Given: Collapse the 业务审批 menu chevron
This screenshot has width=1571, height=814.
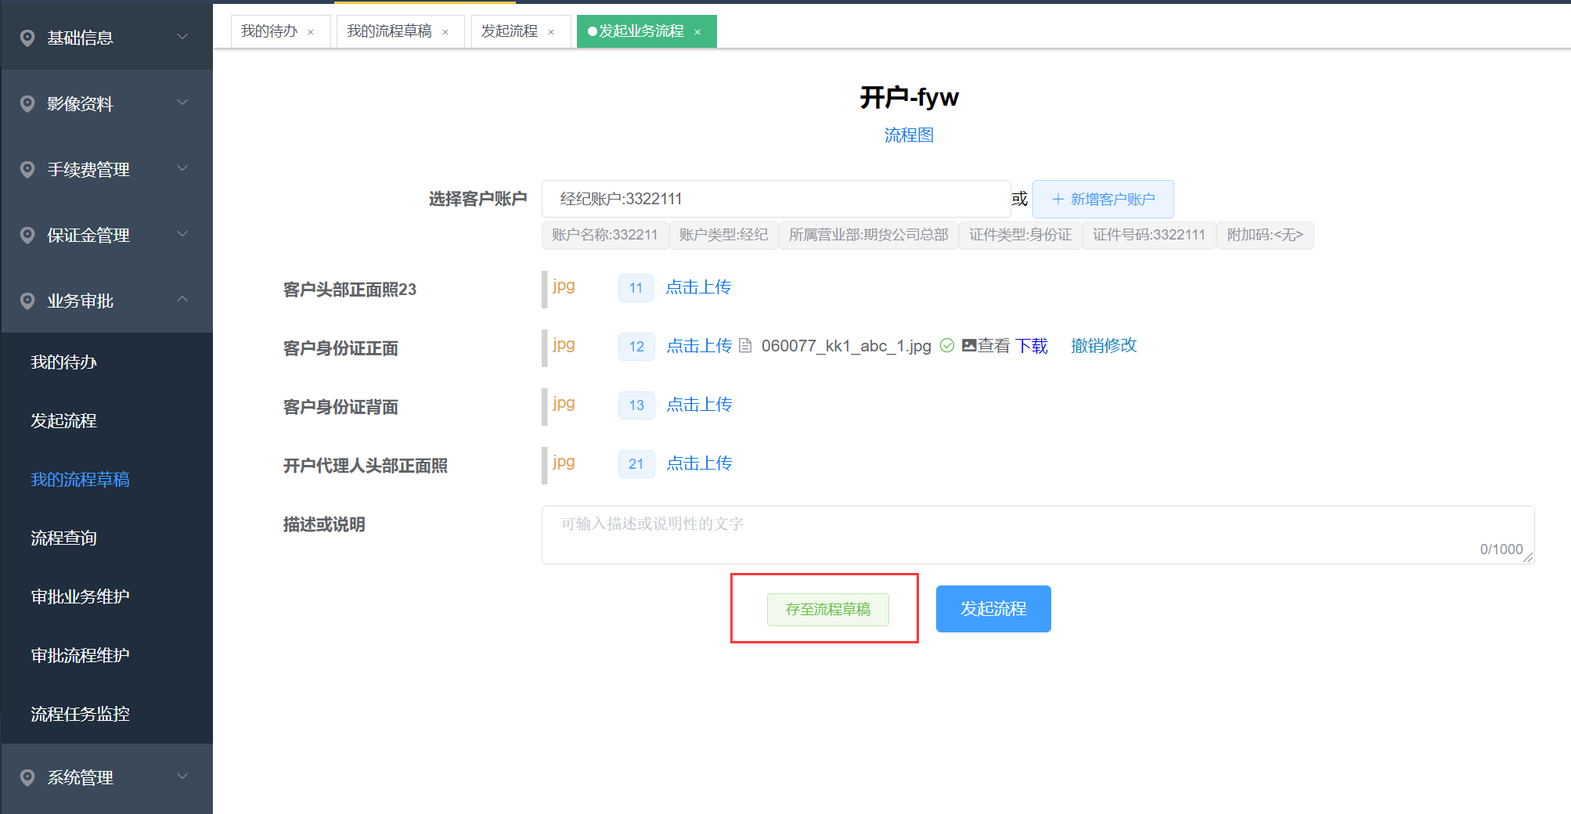Looking at the screenshot, I should pos(182,299).
